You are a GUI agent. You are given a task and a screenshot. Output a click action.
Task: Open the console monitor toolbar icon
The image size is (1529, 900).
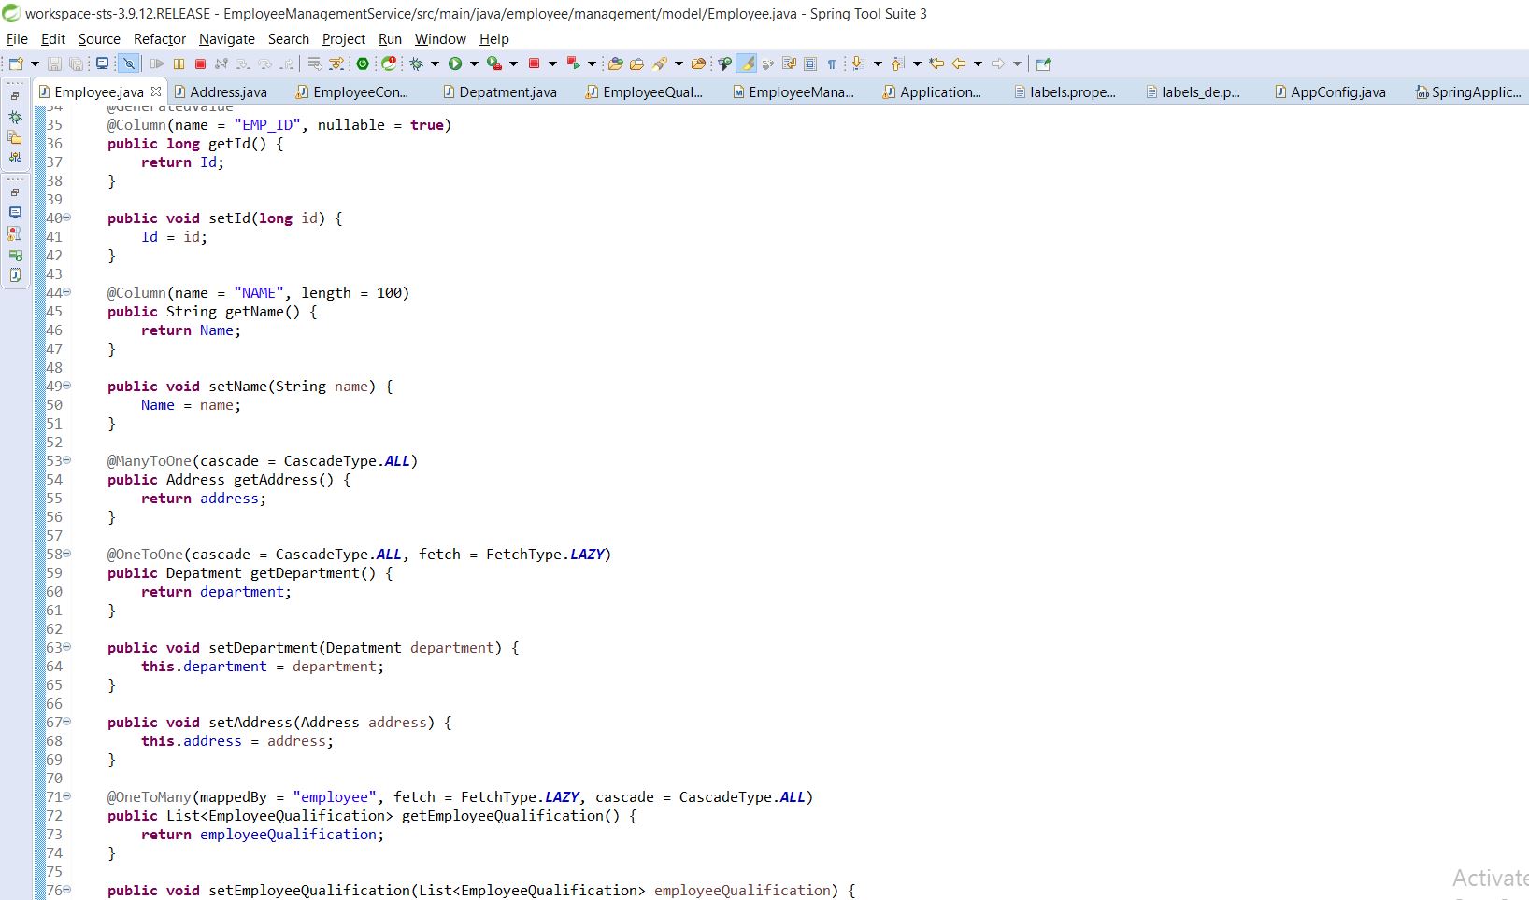(102, 63)
